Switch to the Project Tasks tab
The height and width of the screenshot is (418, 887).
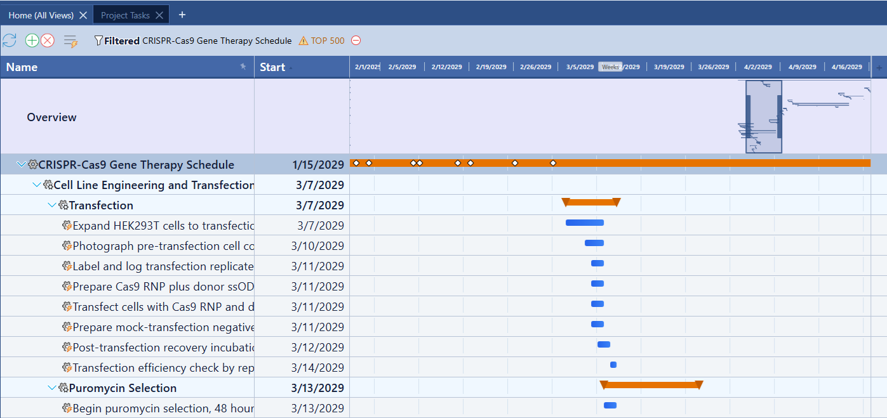pos(126,15)
